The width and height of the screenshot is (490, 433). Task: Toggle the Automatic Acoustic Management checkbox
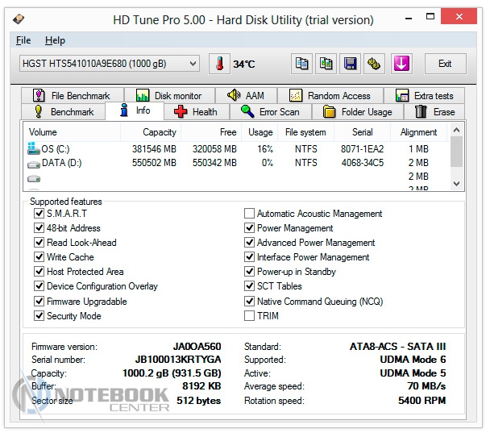pyautogui.click(x=250, y=214)
